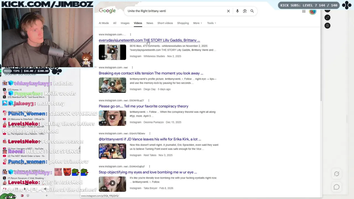This screenshot has height=199, width=354.
Task: Open more options for DSONYB-jaZ7 reel result
Action: (149, 101)
